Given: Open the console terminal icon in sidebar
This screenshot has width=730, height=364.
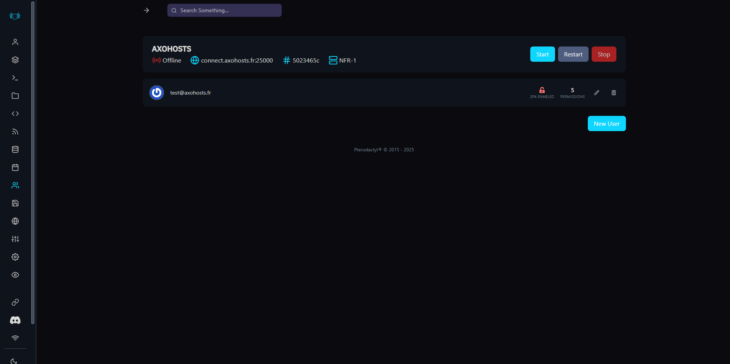Looking at the screenshot, I should 15,78.
